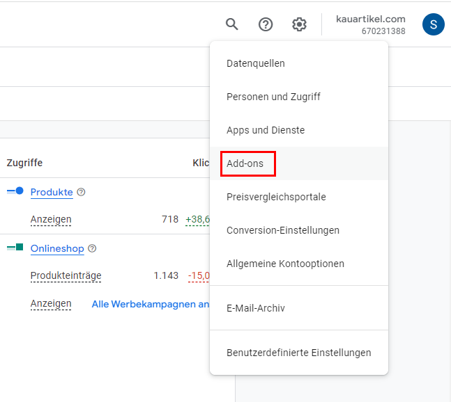Screen dimensions: 451x402
Task: Click help icon beside Produkte
Action: 81,192
